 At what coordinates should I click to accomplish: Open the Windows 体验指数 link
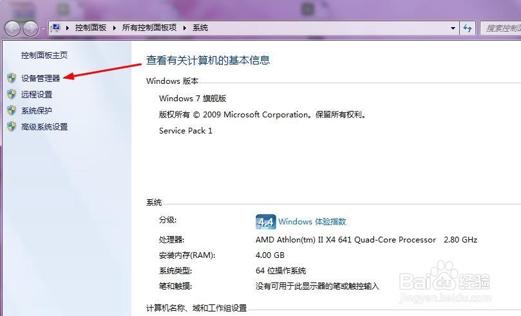312,222
